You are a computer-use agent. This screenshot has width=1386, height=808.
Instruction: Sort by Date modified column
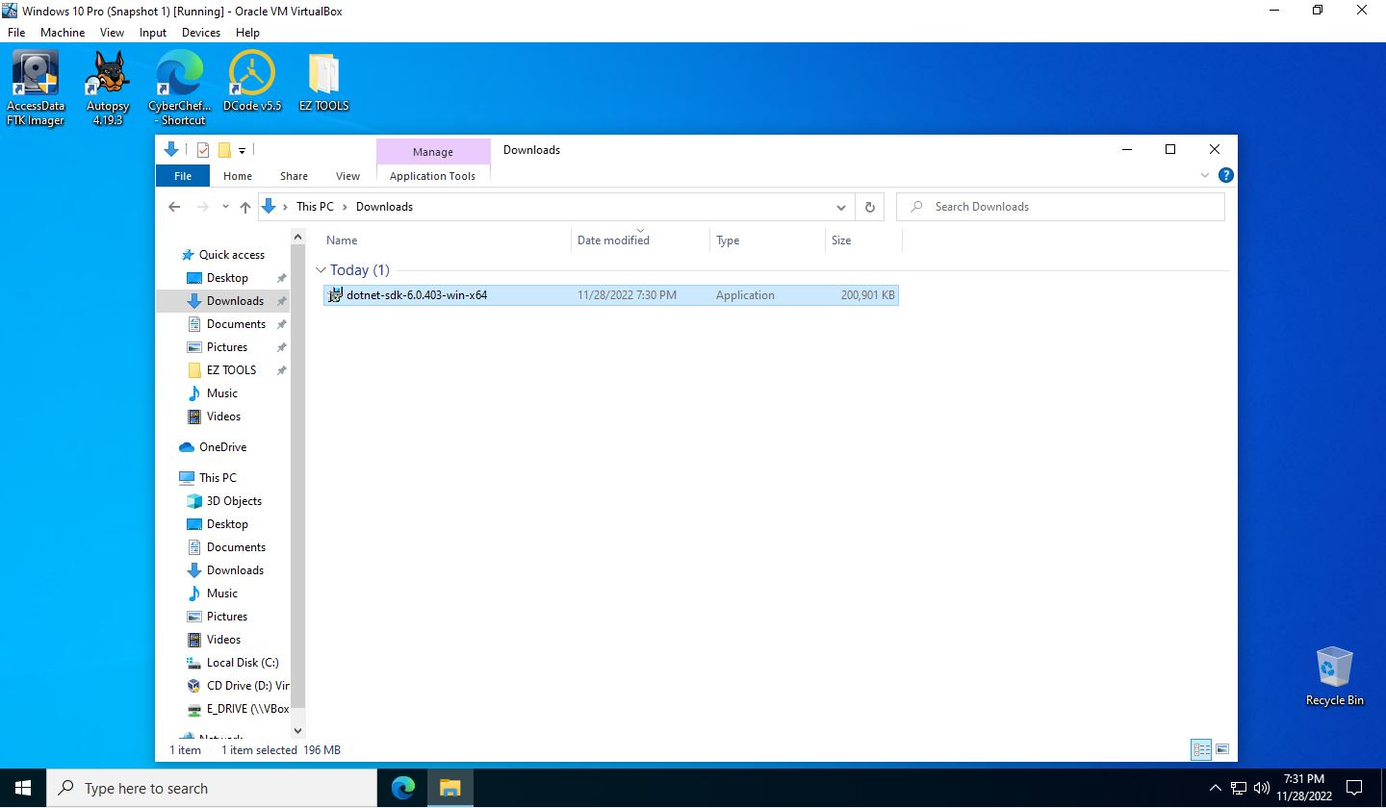pyautogui.click(x=640, y=240)
